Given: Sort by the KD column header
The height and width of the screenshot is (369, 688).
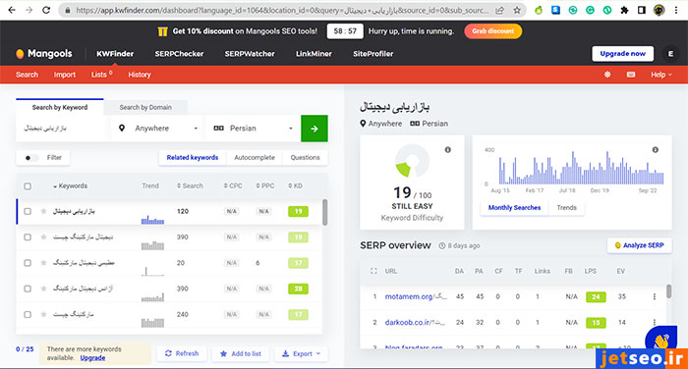Looking at the screenshot, I should [x=295, y=185].
